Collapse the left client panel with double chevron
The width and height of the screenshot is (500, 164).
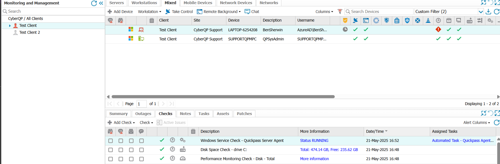click(101, 3)
